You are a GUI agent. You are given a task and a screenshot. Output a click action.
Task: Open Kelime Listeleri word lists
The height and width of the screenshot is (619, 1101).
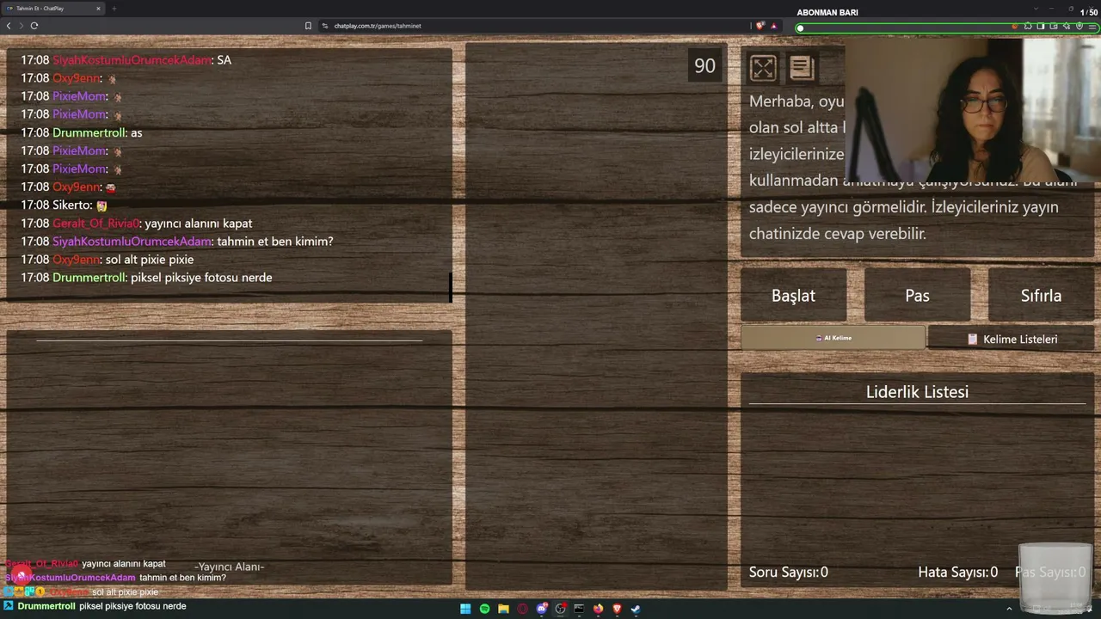[x=1012, y=339]
